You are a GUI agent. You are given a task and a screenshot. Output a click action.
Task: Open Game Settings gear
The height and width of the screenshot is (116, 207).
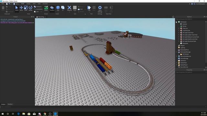pyautogui.click(x=100, y=9)
